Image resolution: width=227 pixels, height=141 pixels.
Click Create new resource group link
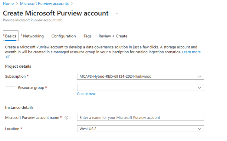point(86,94)
